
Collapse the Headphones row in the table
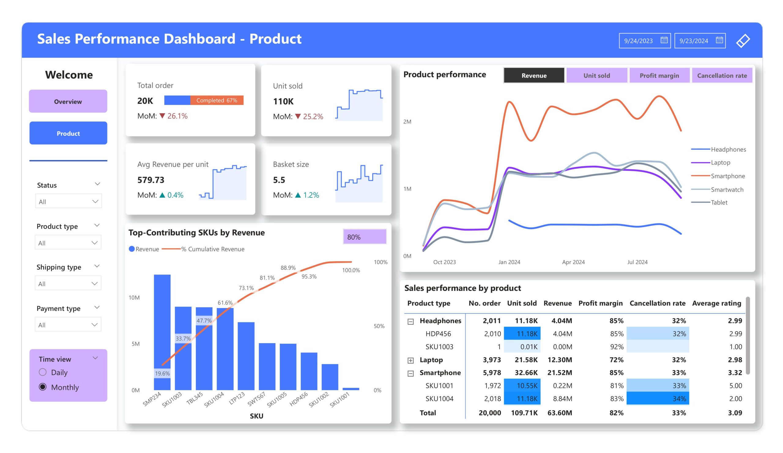[410, 322]
